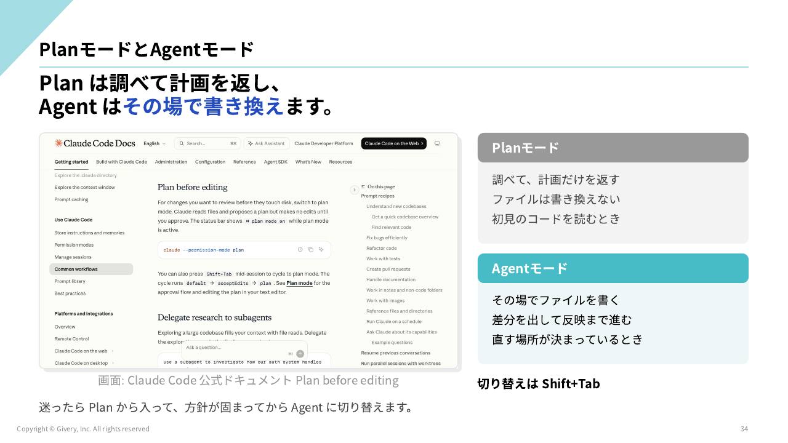Jump to Reference files and directories

(400, 311)
